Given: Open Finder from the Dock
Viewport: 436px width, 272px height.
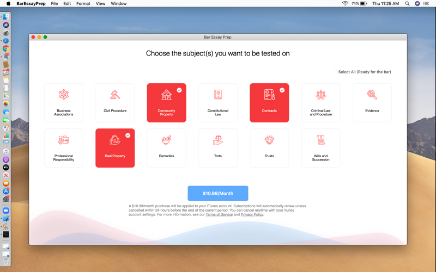Looking at the screenshot, I should point(6,17).
